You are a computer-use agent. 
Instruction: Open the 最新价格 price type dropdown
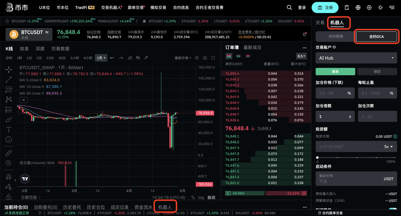(183, 58)
